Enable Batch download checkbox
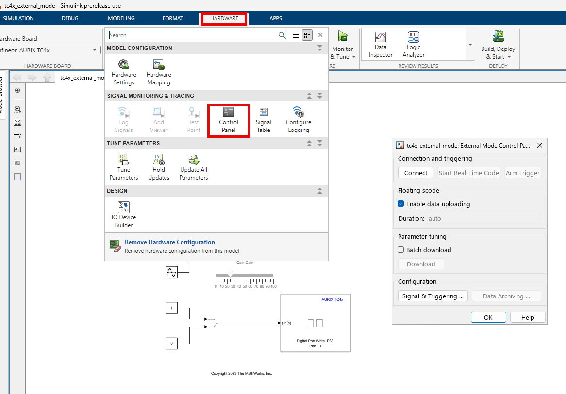 click(x=401, y=250)
